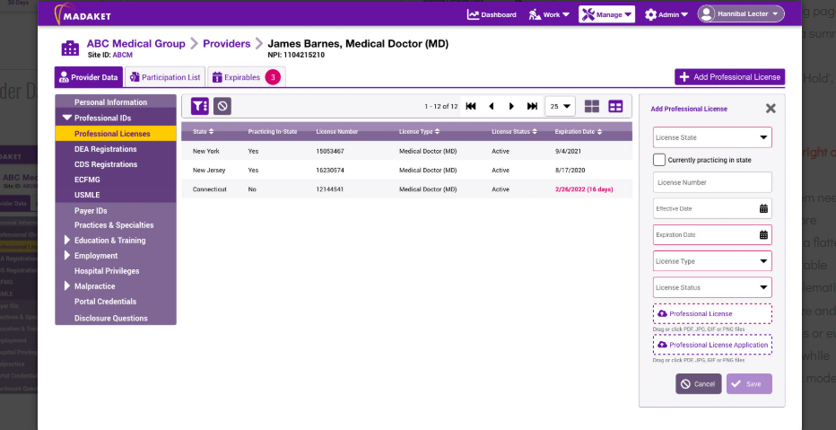Click the clear filters icon
Viewport: 836px width, 430px height.
point(222,106)
